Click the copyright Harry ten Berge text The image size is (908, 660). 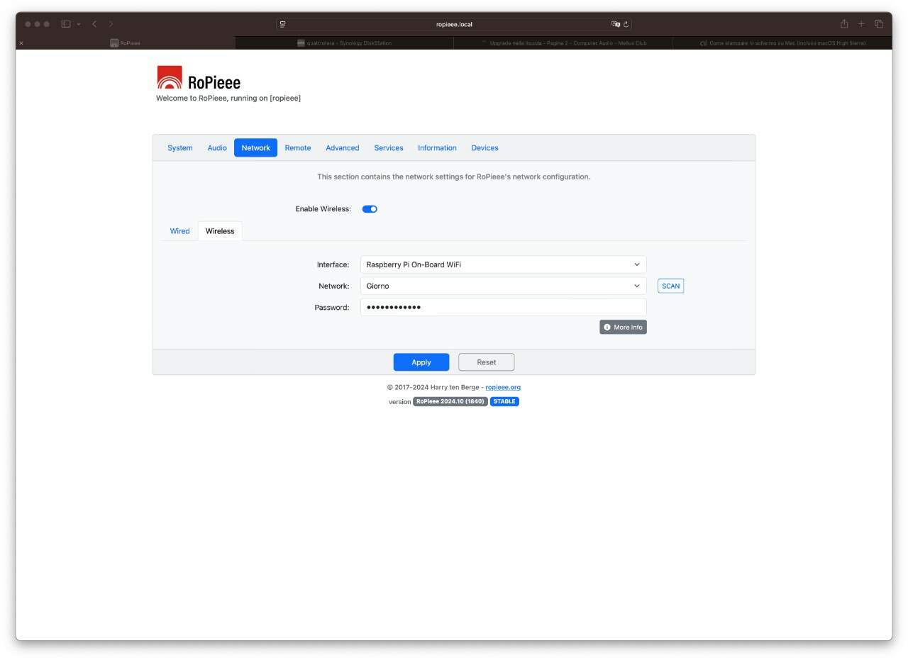[434, 387]
